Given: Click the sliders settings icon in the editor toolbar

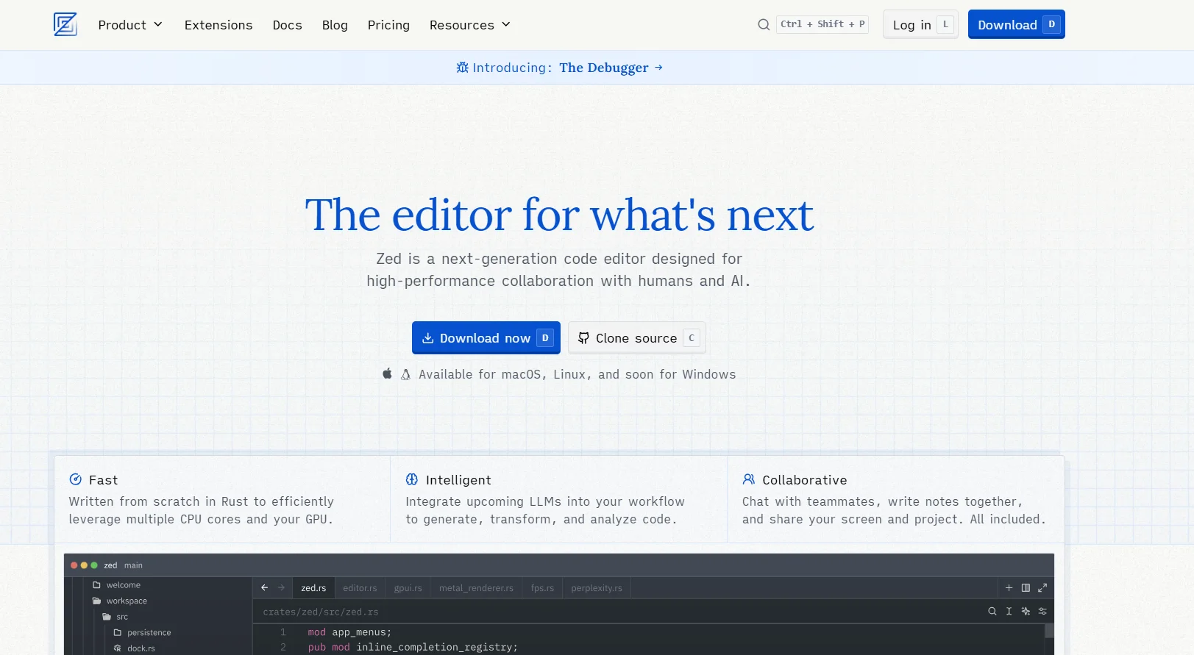Looking at the screenshot, I should (x=1042, y=612).
